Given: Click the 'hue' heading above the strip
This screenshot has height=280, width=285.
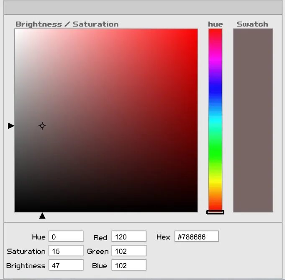Looking at the screenshot, I should 216,24.
